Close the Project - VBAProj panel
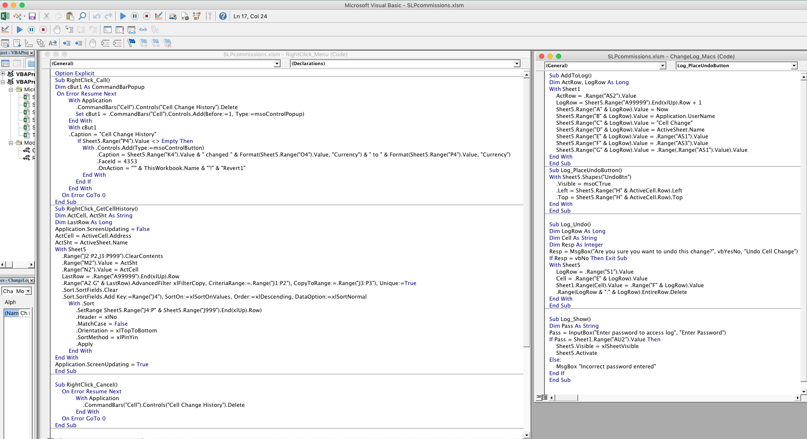 point(31,53)
